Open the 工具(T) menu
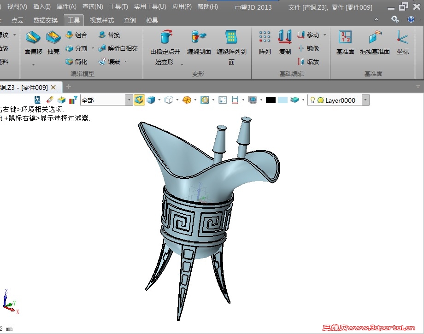Screen dimensions: 424x334 point(118,7)
